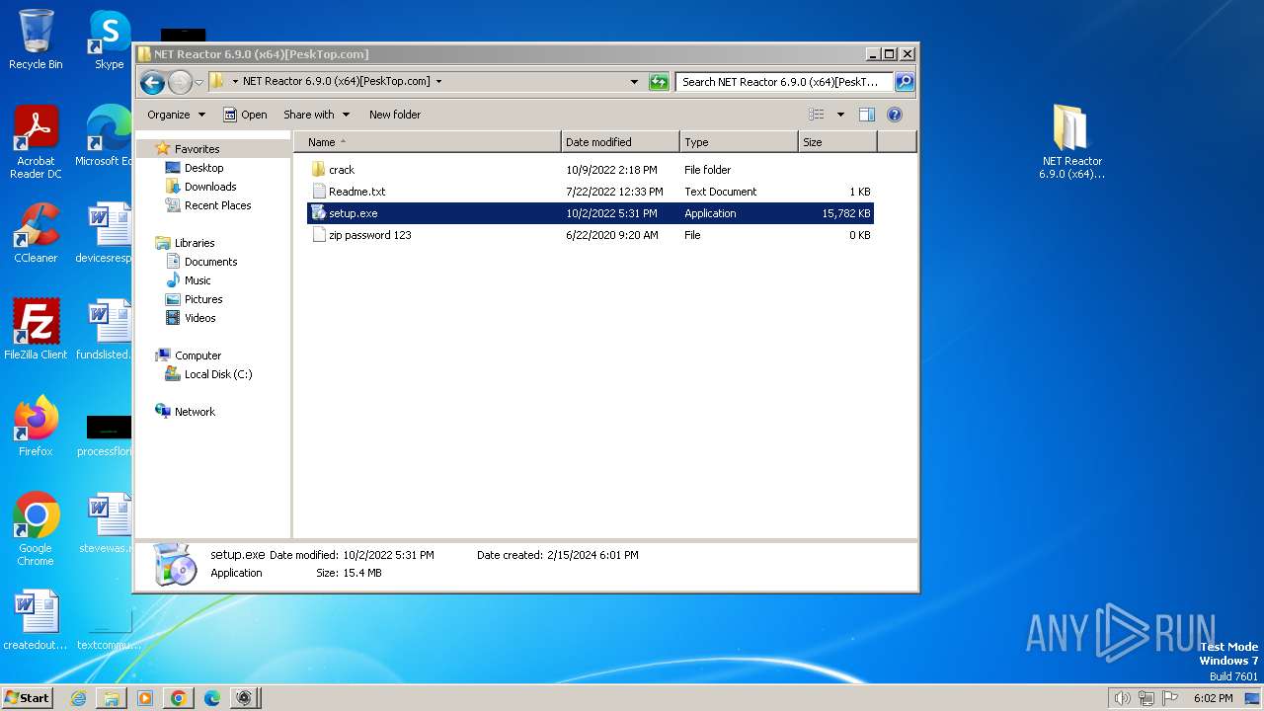Open the Music library
This screenshot has width=1264, height=711.
click(x=197, y=280)
